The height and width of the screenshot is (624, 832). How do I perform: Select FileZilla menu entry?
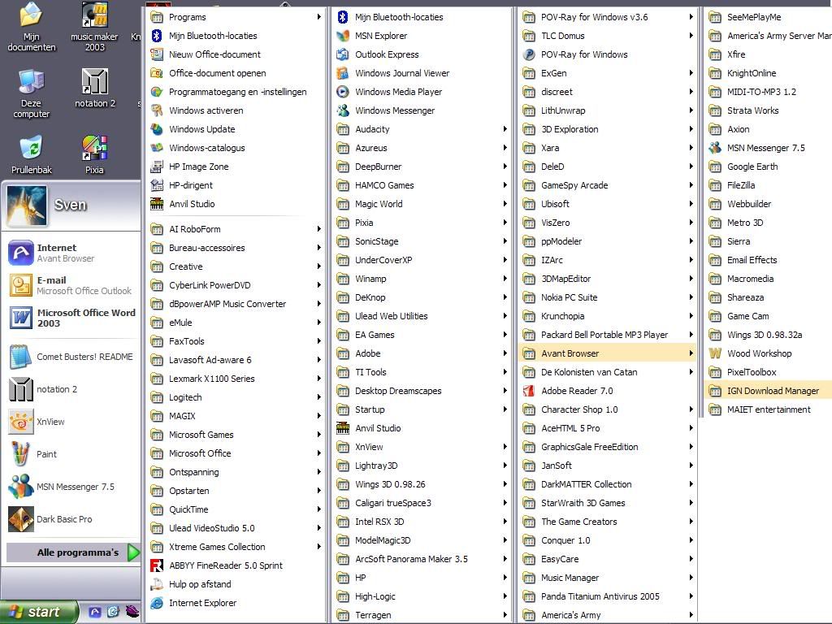click(769, 185)
